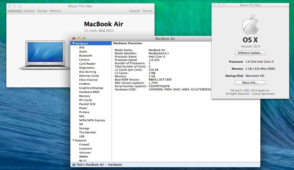
Task: Open the Thunderbolt section in the sidebar
Action: tap(87, 132)
